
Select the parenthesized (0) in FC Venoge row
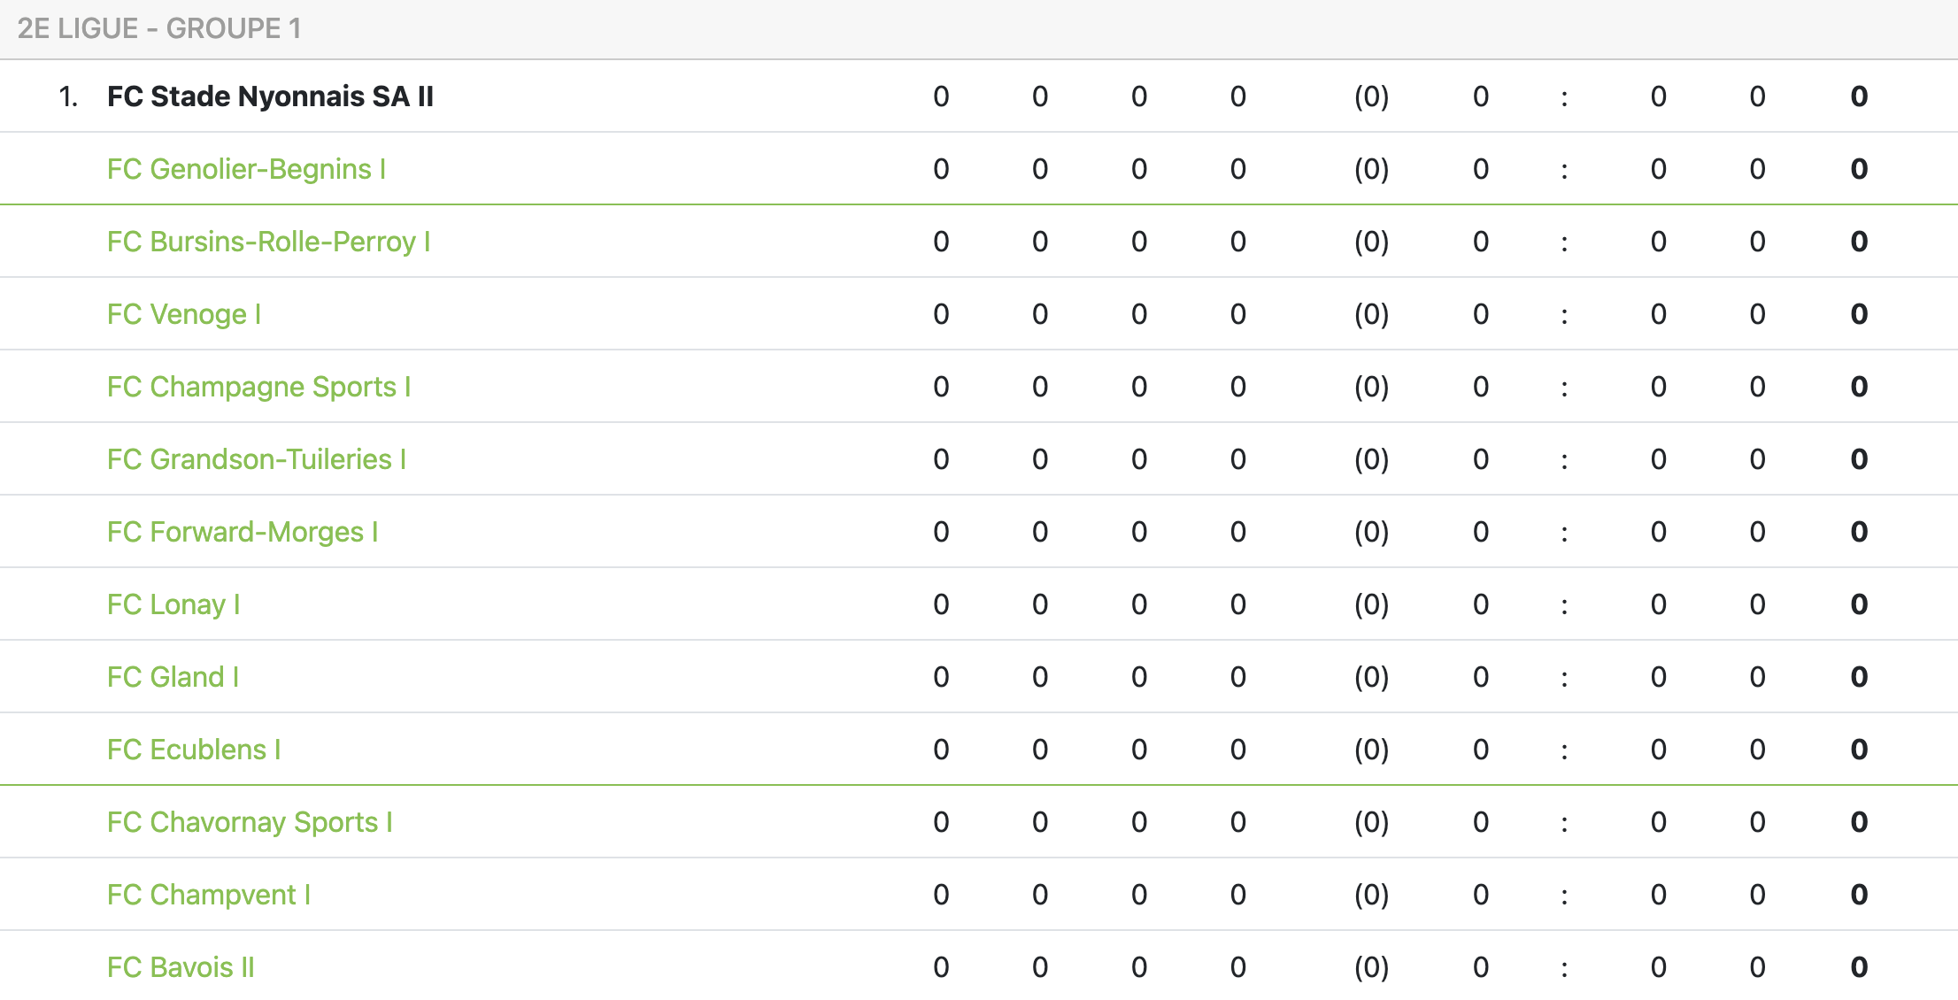1371,314
